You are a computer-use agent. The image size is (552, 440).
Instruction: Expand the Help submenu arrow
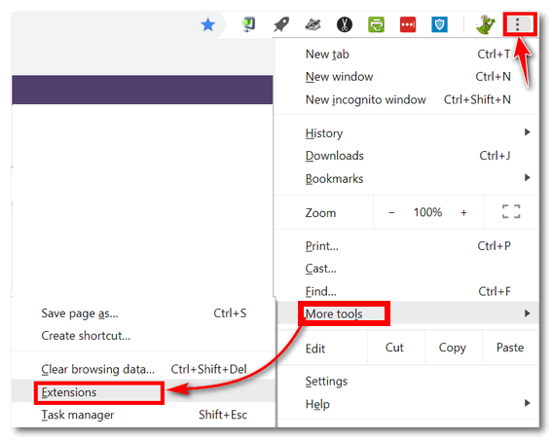click(x=527, y=403)
